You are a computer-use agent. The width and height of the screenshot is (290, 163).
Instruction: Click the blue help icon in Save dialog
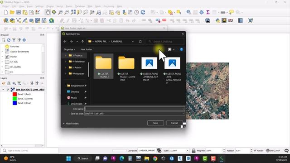pyautogui.click(x=181, y=49)
